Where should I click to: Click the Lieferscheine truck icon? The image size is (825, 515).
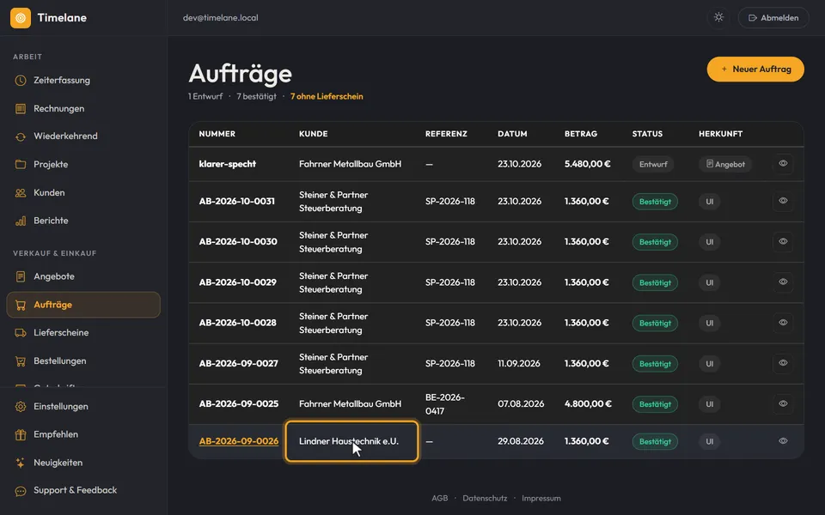pyautogui.click(x=21, y=333)
